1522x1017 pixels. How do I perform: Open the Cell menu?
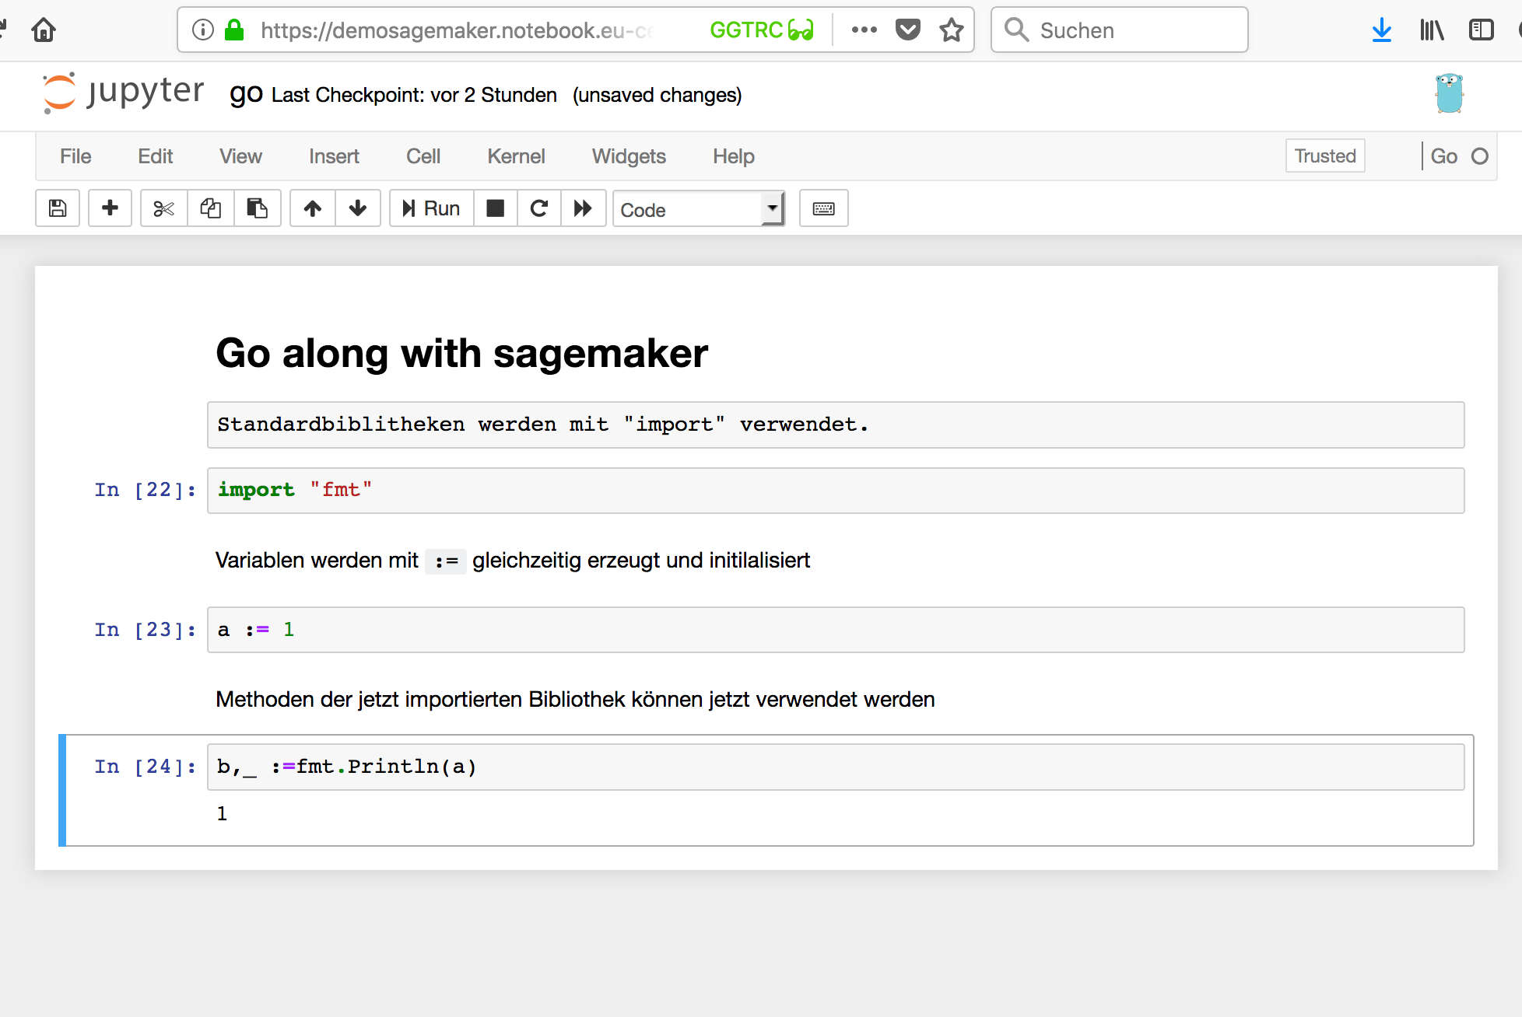pos(423,156)
